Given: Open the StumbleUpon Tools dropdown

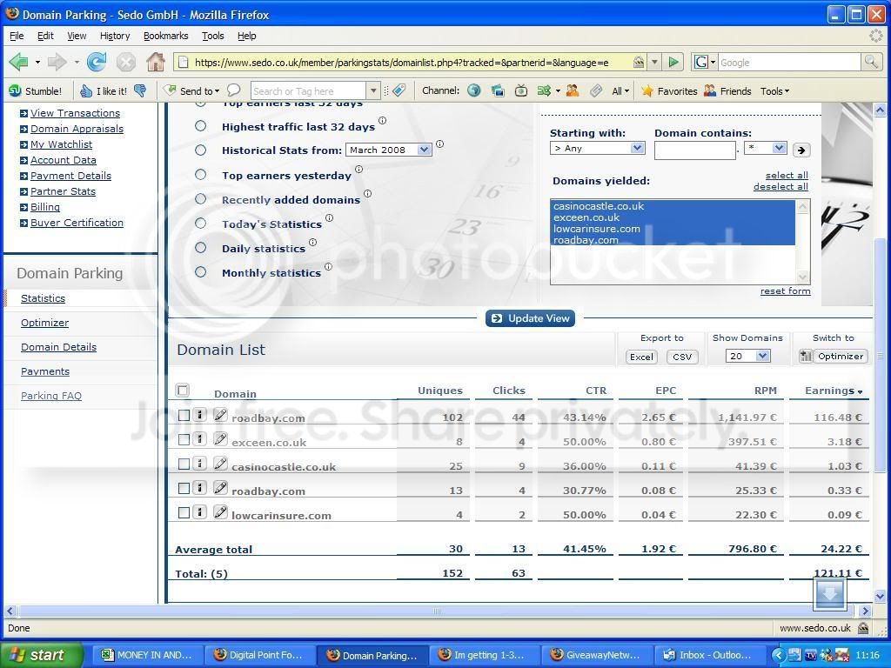Looking at the screenshot, I should tap(775, 90).
